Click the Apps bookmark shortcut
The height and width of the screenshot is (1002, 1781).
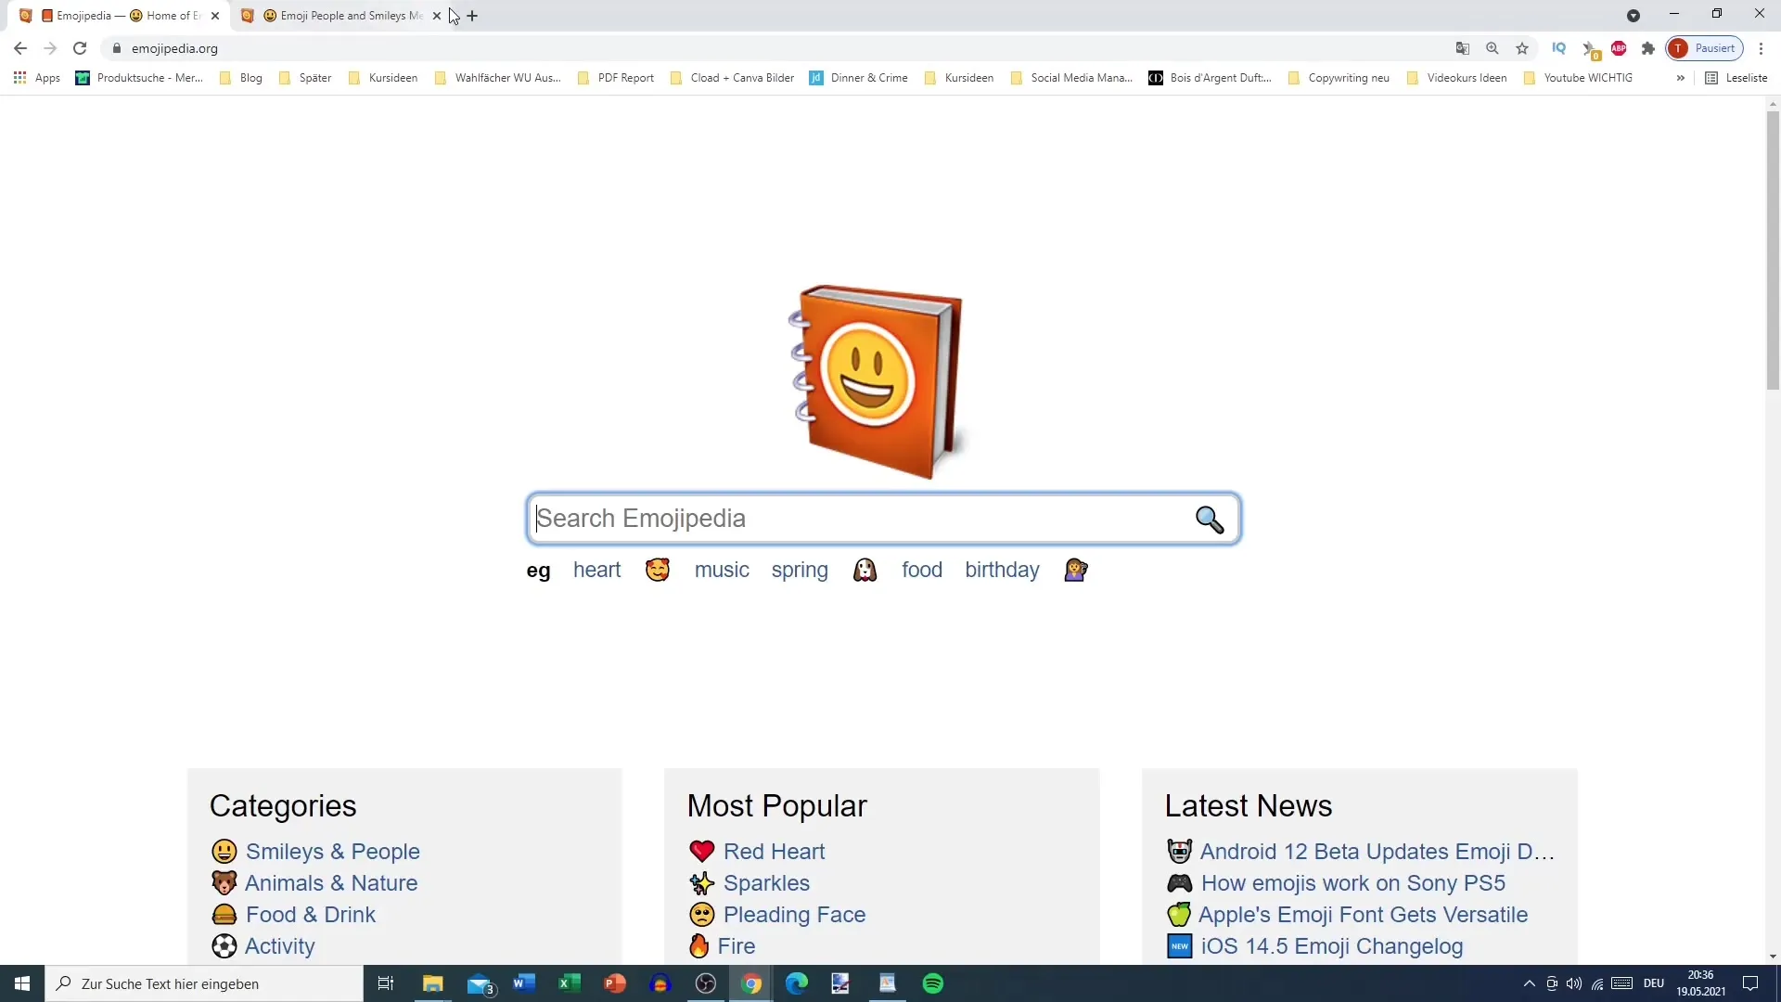pos(37,78)
